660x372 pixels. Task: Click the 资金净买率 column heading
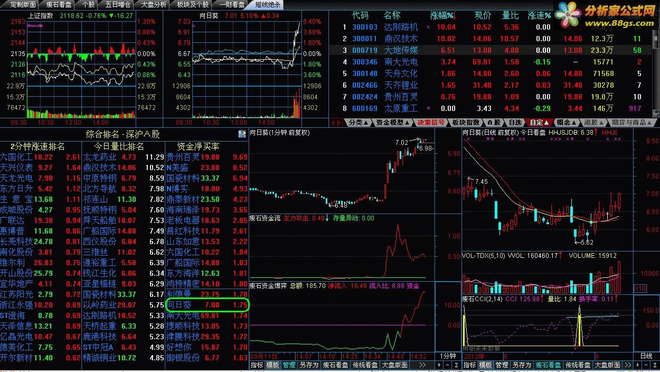pyautogui.click(x=198, y=146)
